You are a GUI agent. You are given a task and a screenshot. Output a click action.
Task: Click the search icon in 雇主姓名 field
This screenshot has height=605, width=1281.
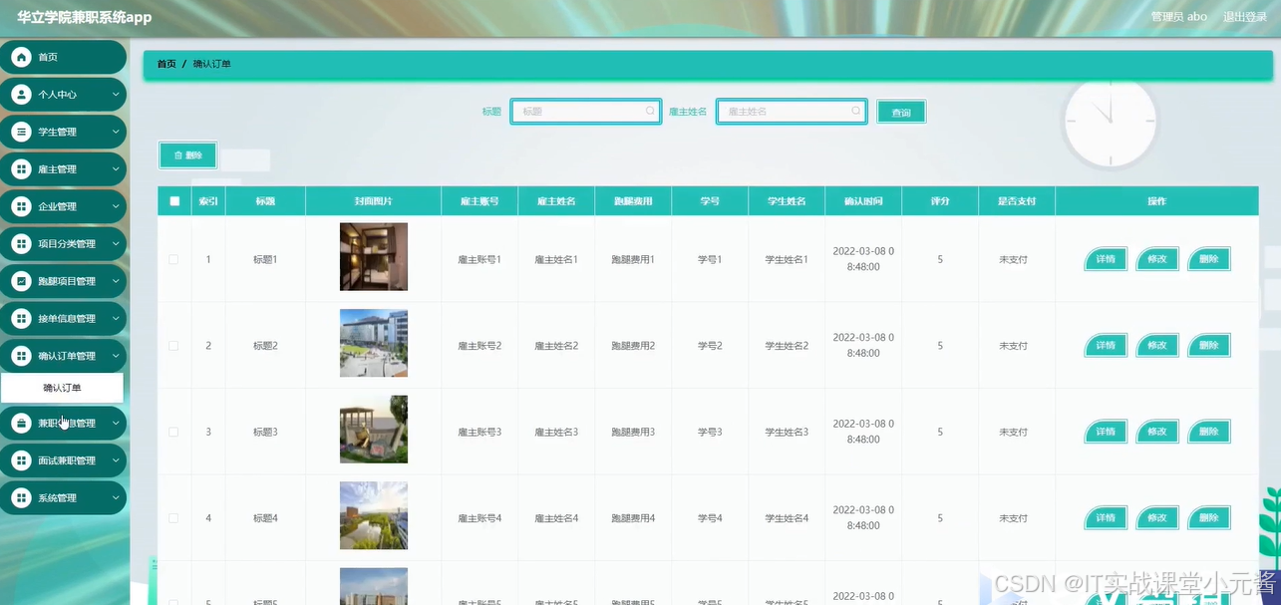tap(855, 112)
